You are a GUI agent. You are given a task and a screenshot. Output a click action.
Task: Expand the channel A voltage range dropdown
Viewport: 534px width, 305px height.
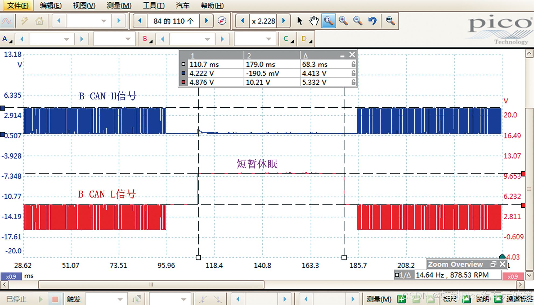67,39
